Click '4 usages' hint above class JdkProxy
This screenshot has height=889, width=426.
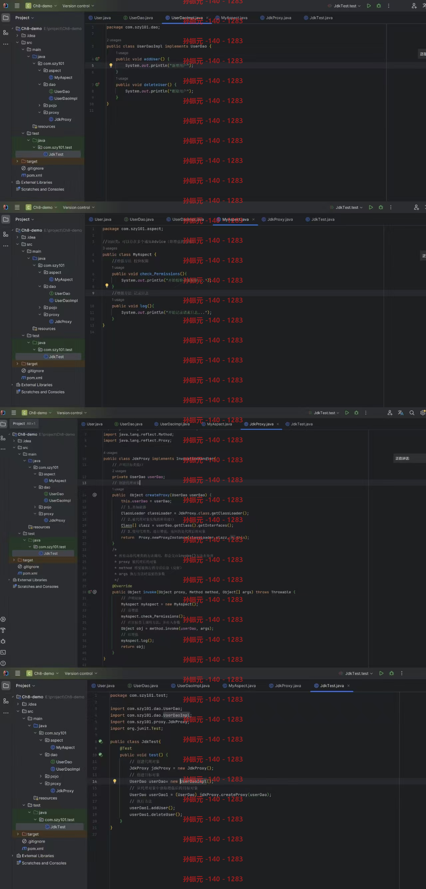(x=110, y=452)
